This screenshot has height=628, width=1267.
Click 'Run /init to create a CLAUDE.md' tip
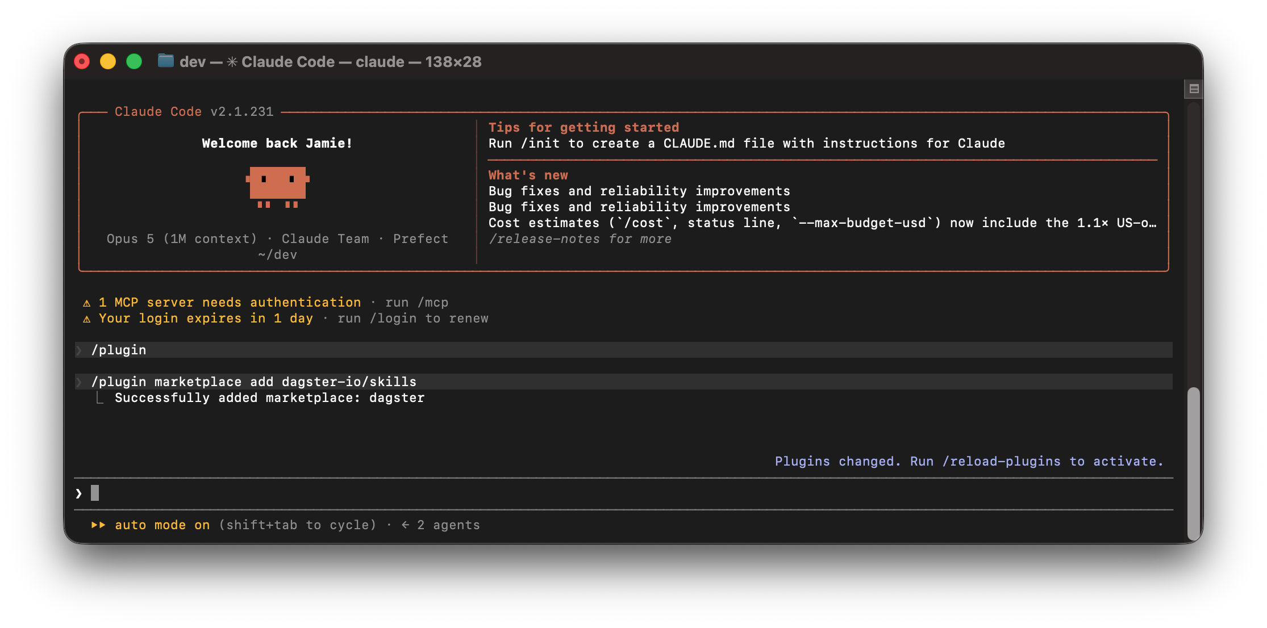click(x=747, y=144)
